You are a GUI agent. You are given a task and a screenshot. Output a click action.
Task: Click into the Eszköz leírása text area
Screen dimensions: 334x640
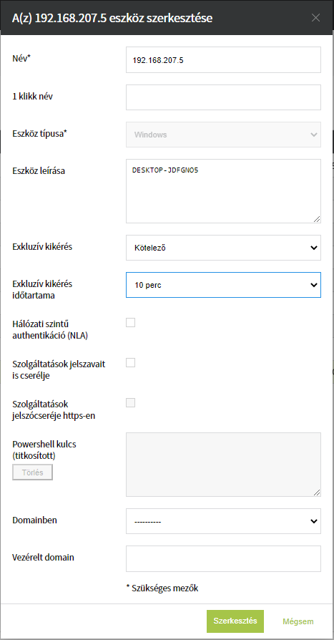click(223, 191)
